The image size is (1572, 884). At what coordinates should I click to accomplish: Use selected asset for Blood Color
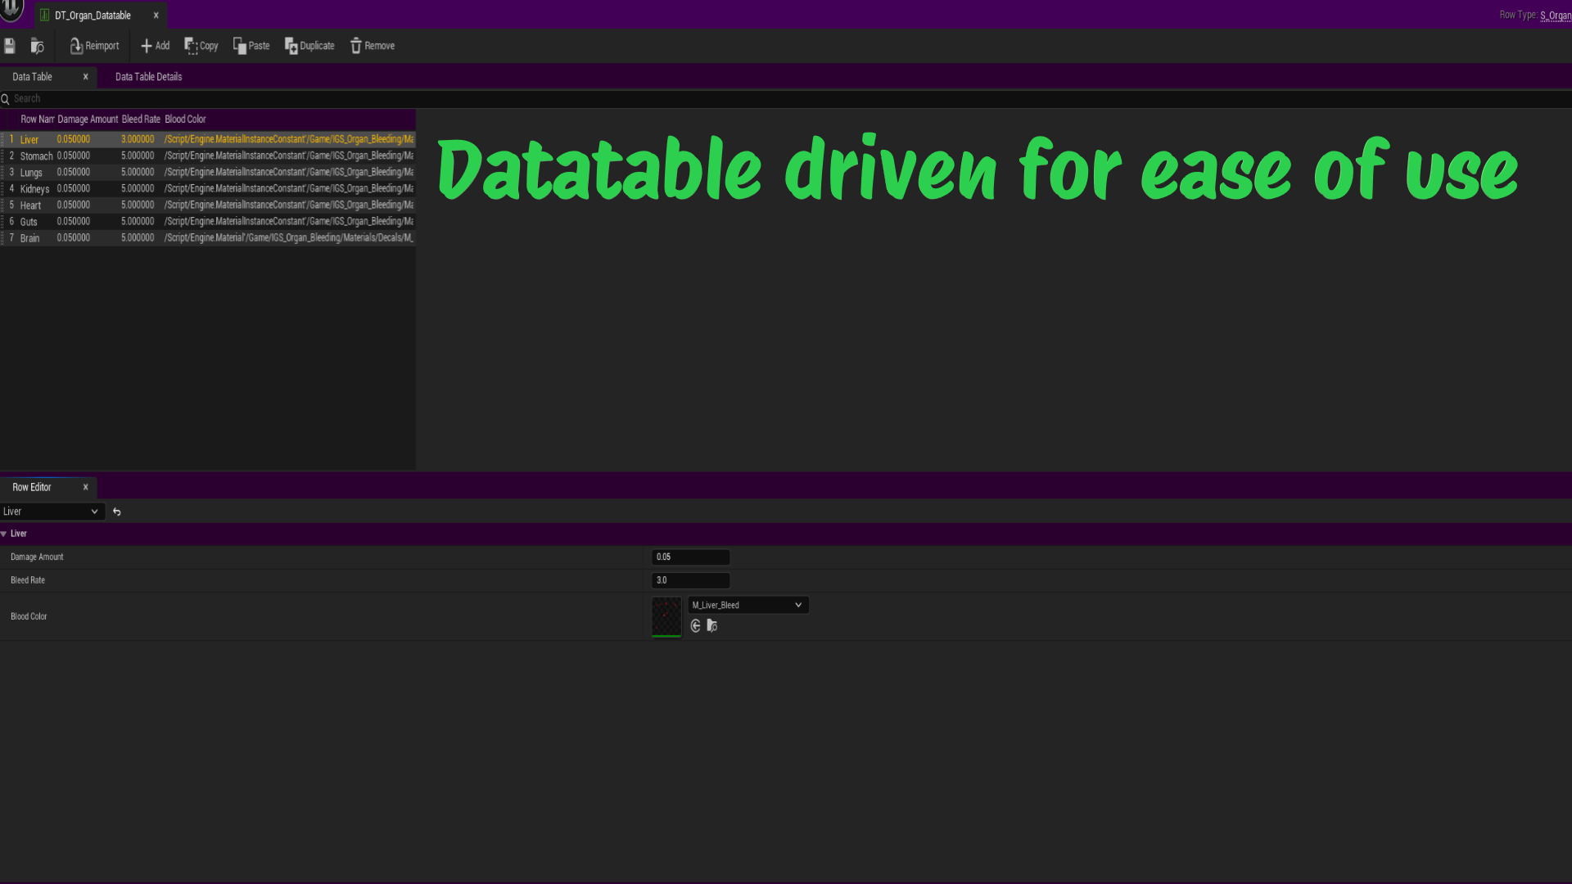[x=696, y=626]
